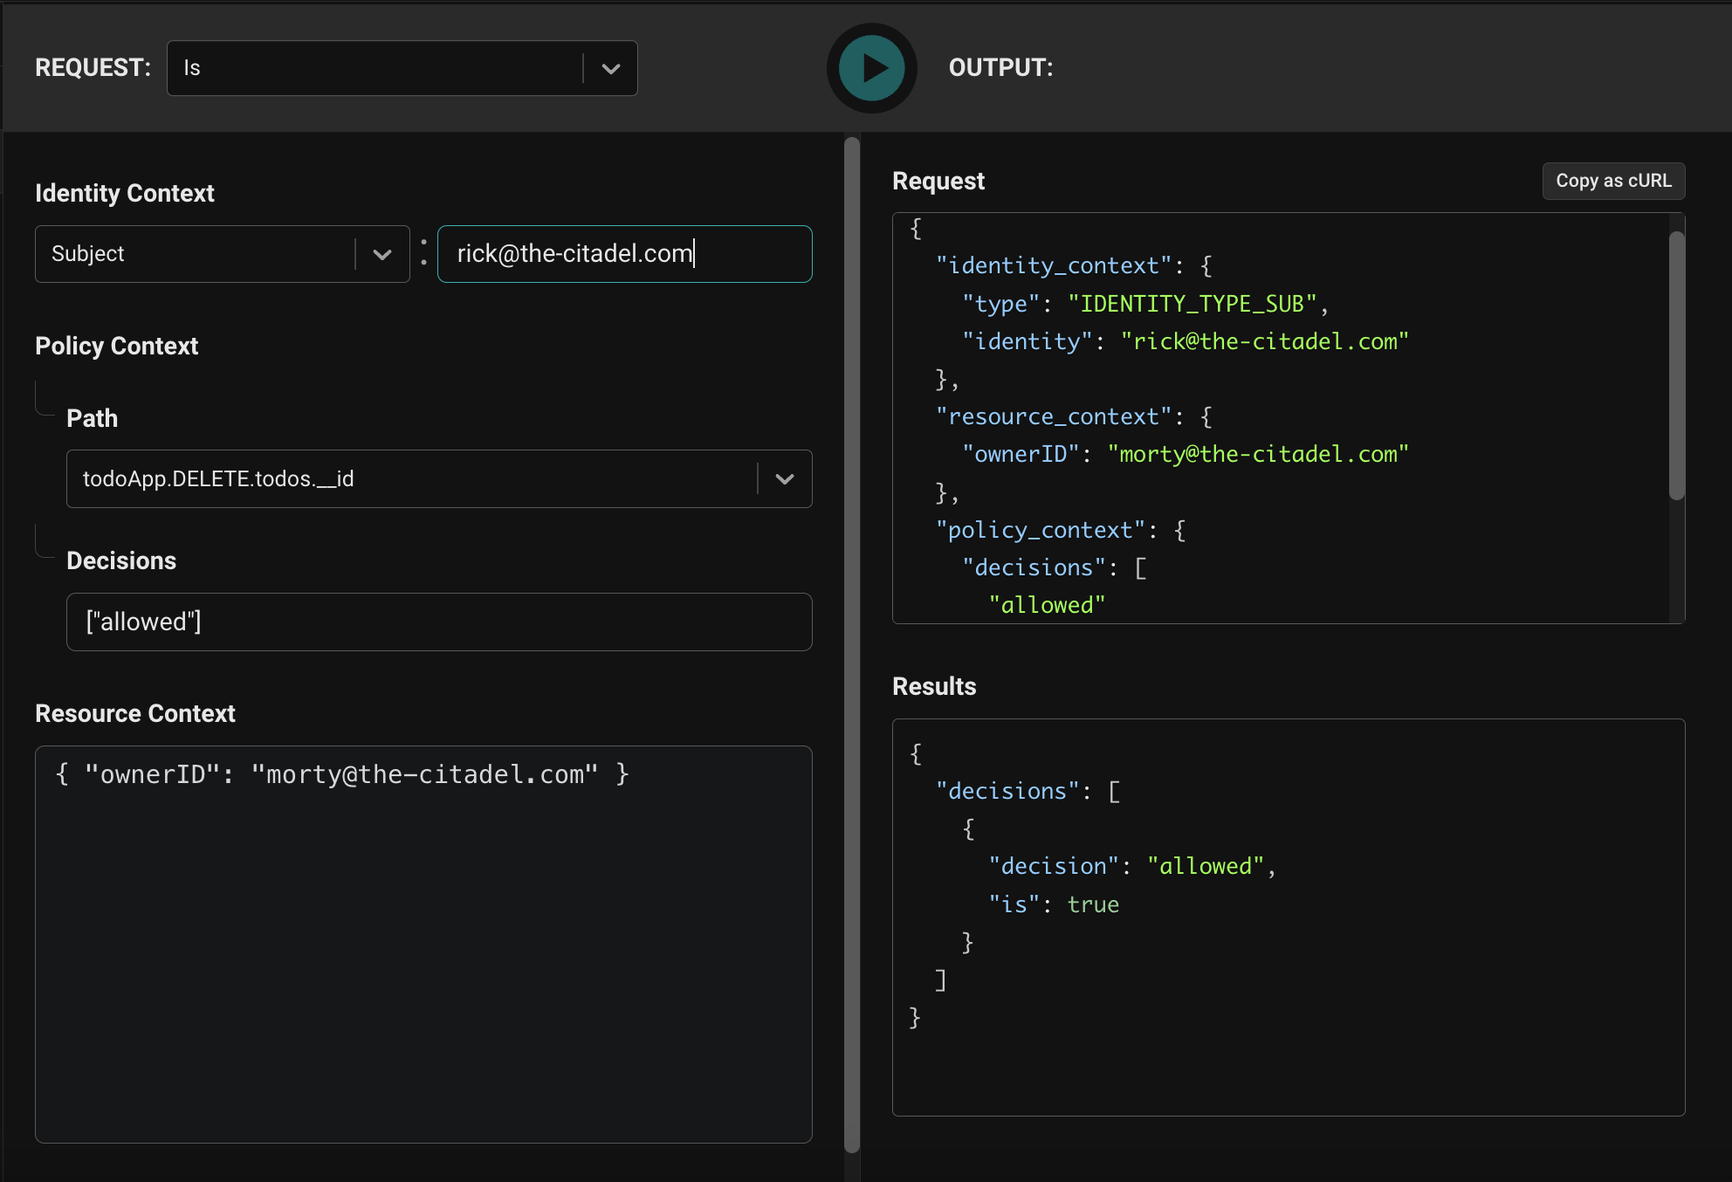The height and width of the screenshot is (1182, 1732).
Task: Click the Policy Context section heading
Action: (116, 346)
